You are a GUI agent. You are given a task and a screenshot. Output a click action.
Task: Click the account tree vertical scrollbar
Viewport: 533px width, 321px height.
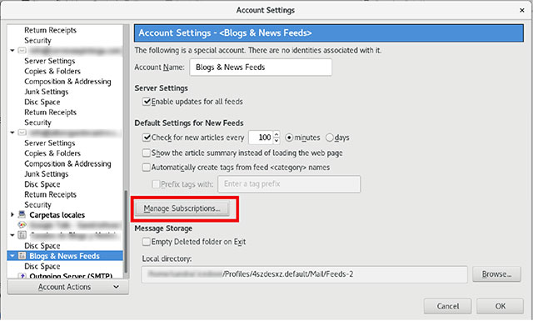(x=126, y=232)
